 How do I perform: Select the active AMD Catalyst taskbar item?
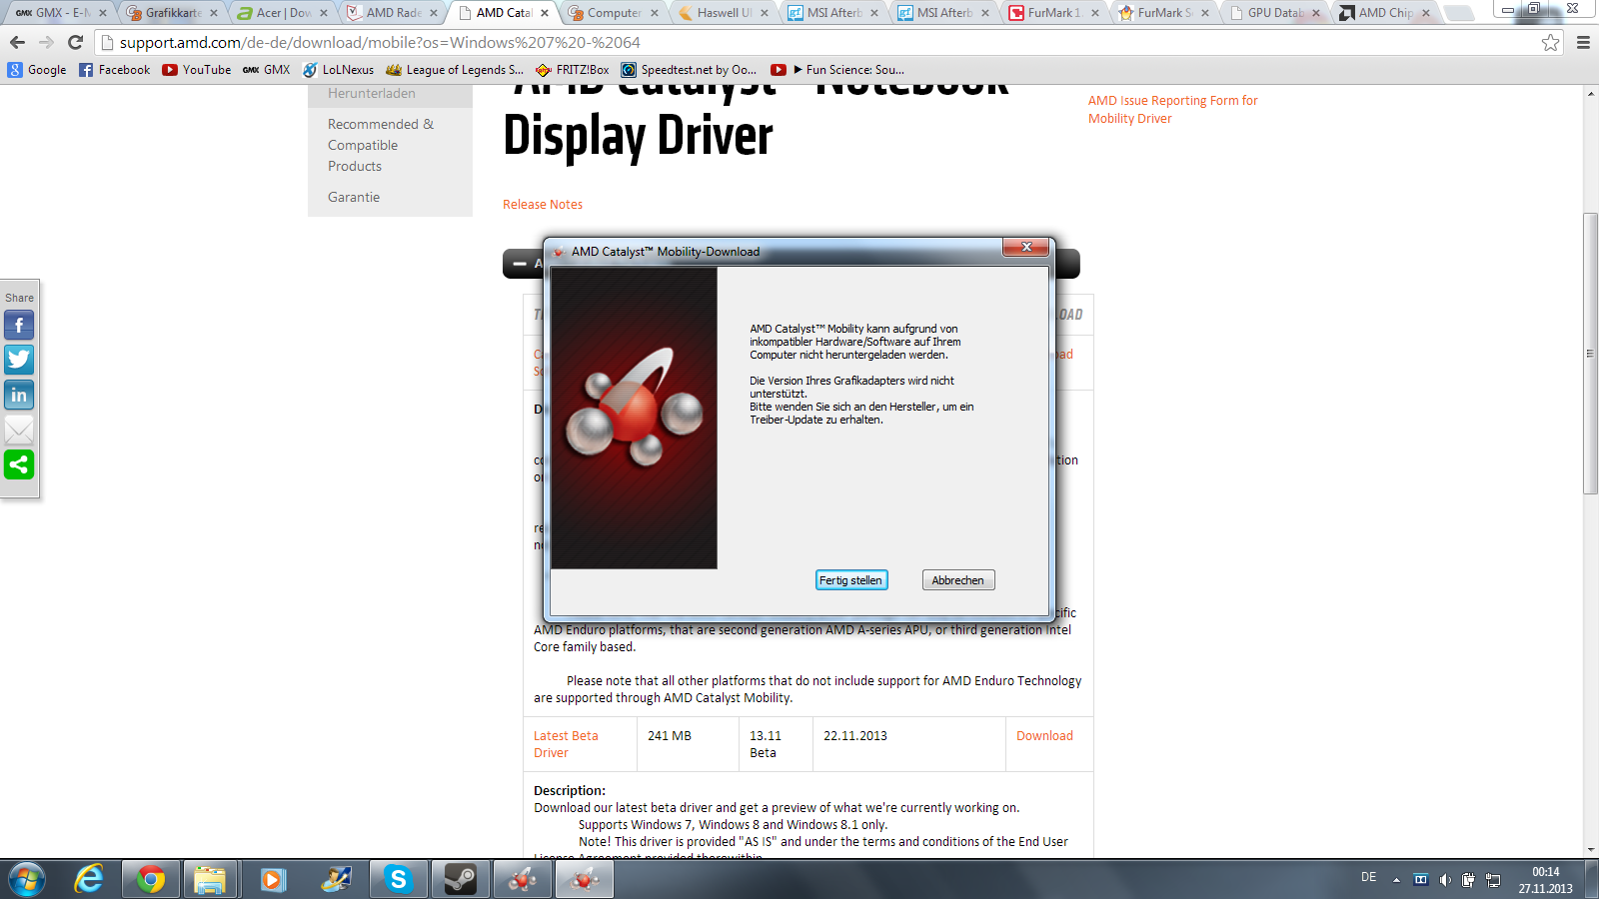[x=585, y=879]
